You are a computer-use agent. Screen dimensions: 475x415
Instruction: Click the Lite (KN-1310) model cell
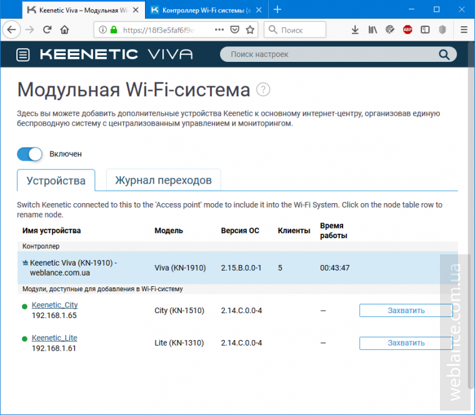179,343
